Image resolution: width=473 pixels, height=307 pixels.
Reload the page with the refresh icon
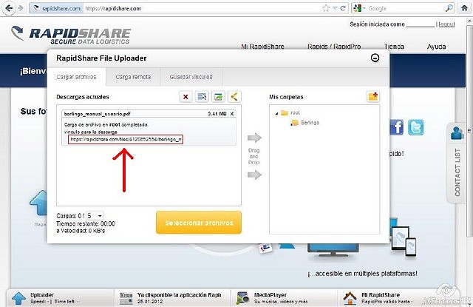343,8
